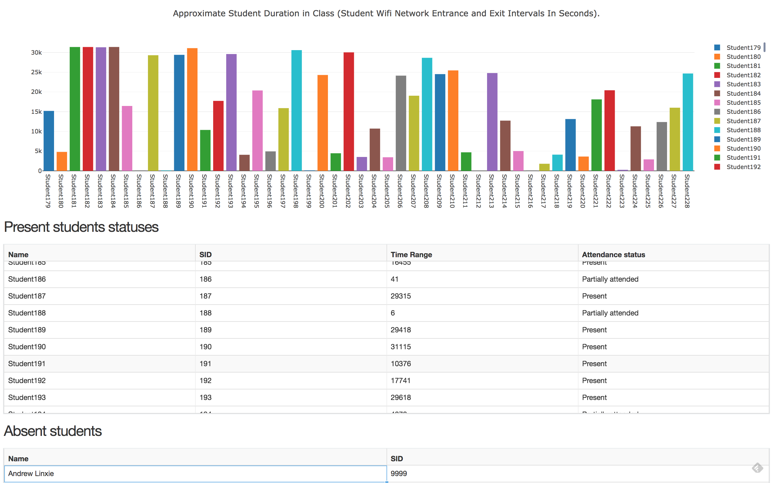Click the Time Range column header
Screen dimensions: 773x483
click(411, 254)
